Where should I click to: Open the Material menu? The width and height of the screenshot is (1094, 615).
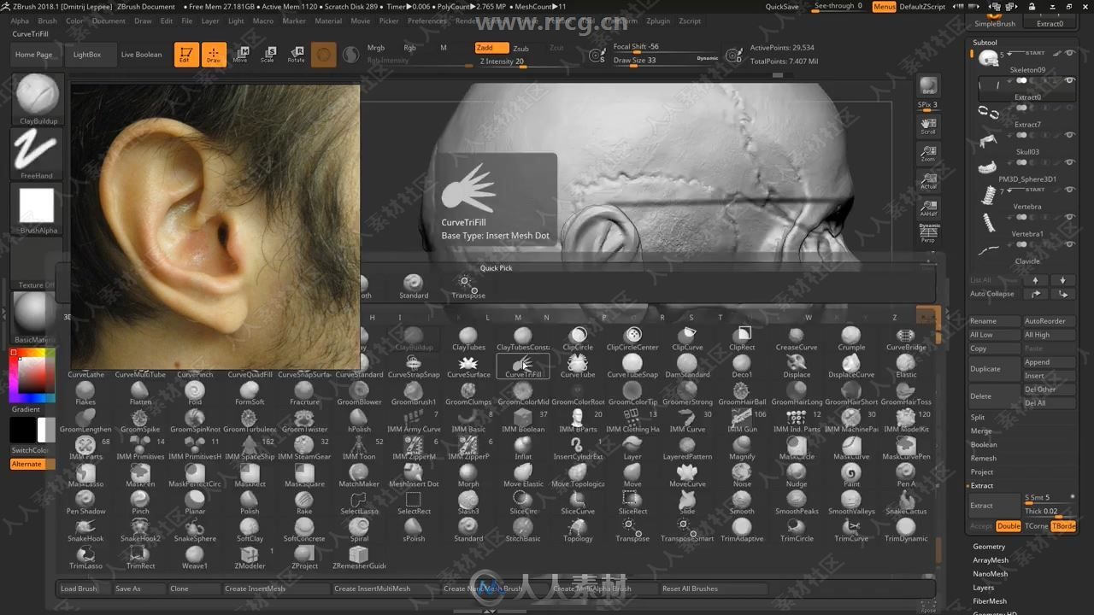click(x=328, y=20)
